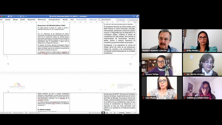Open the Insertar ribbon tab

(8, 20)
